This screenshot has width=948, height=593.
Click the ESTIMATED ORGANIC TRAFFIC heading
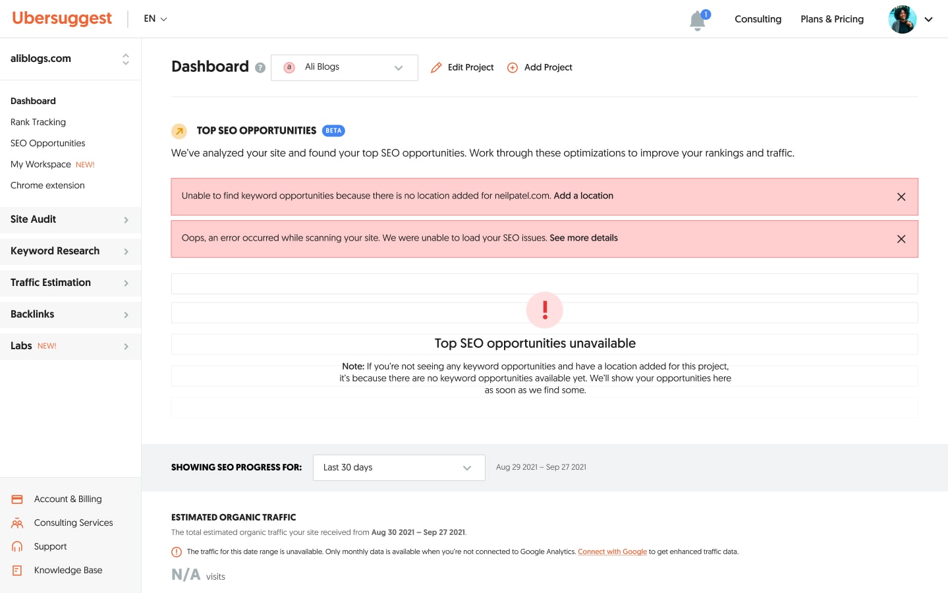click(234, 517)
